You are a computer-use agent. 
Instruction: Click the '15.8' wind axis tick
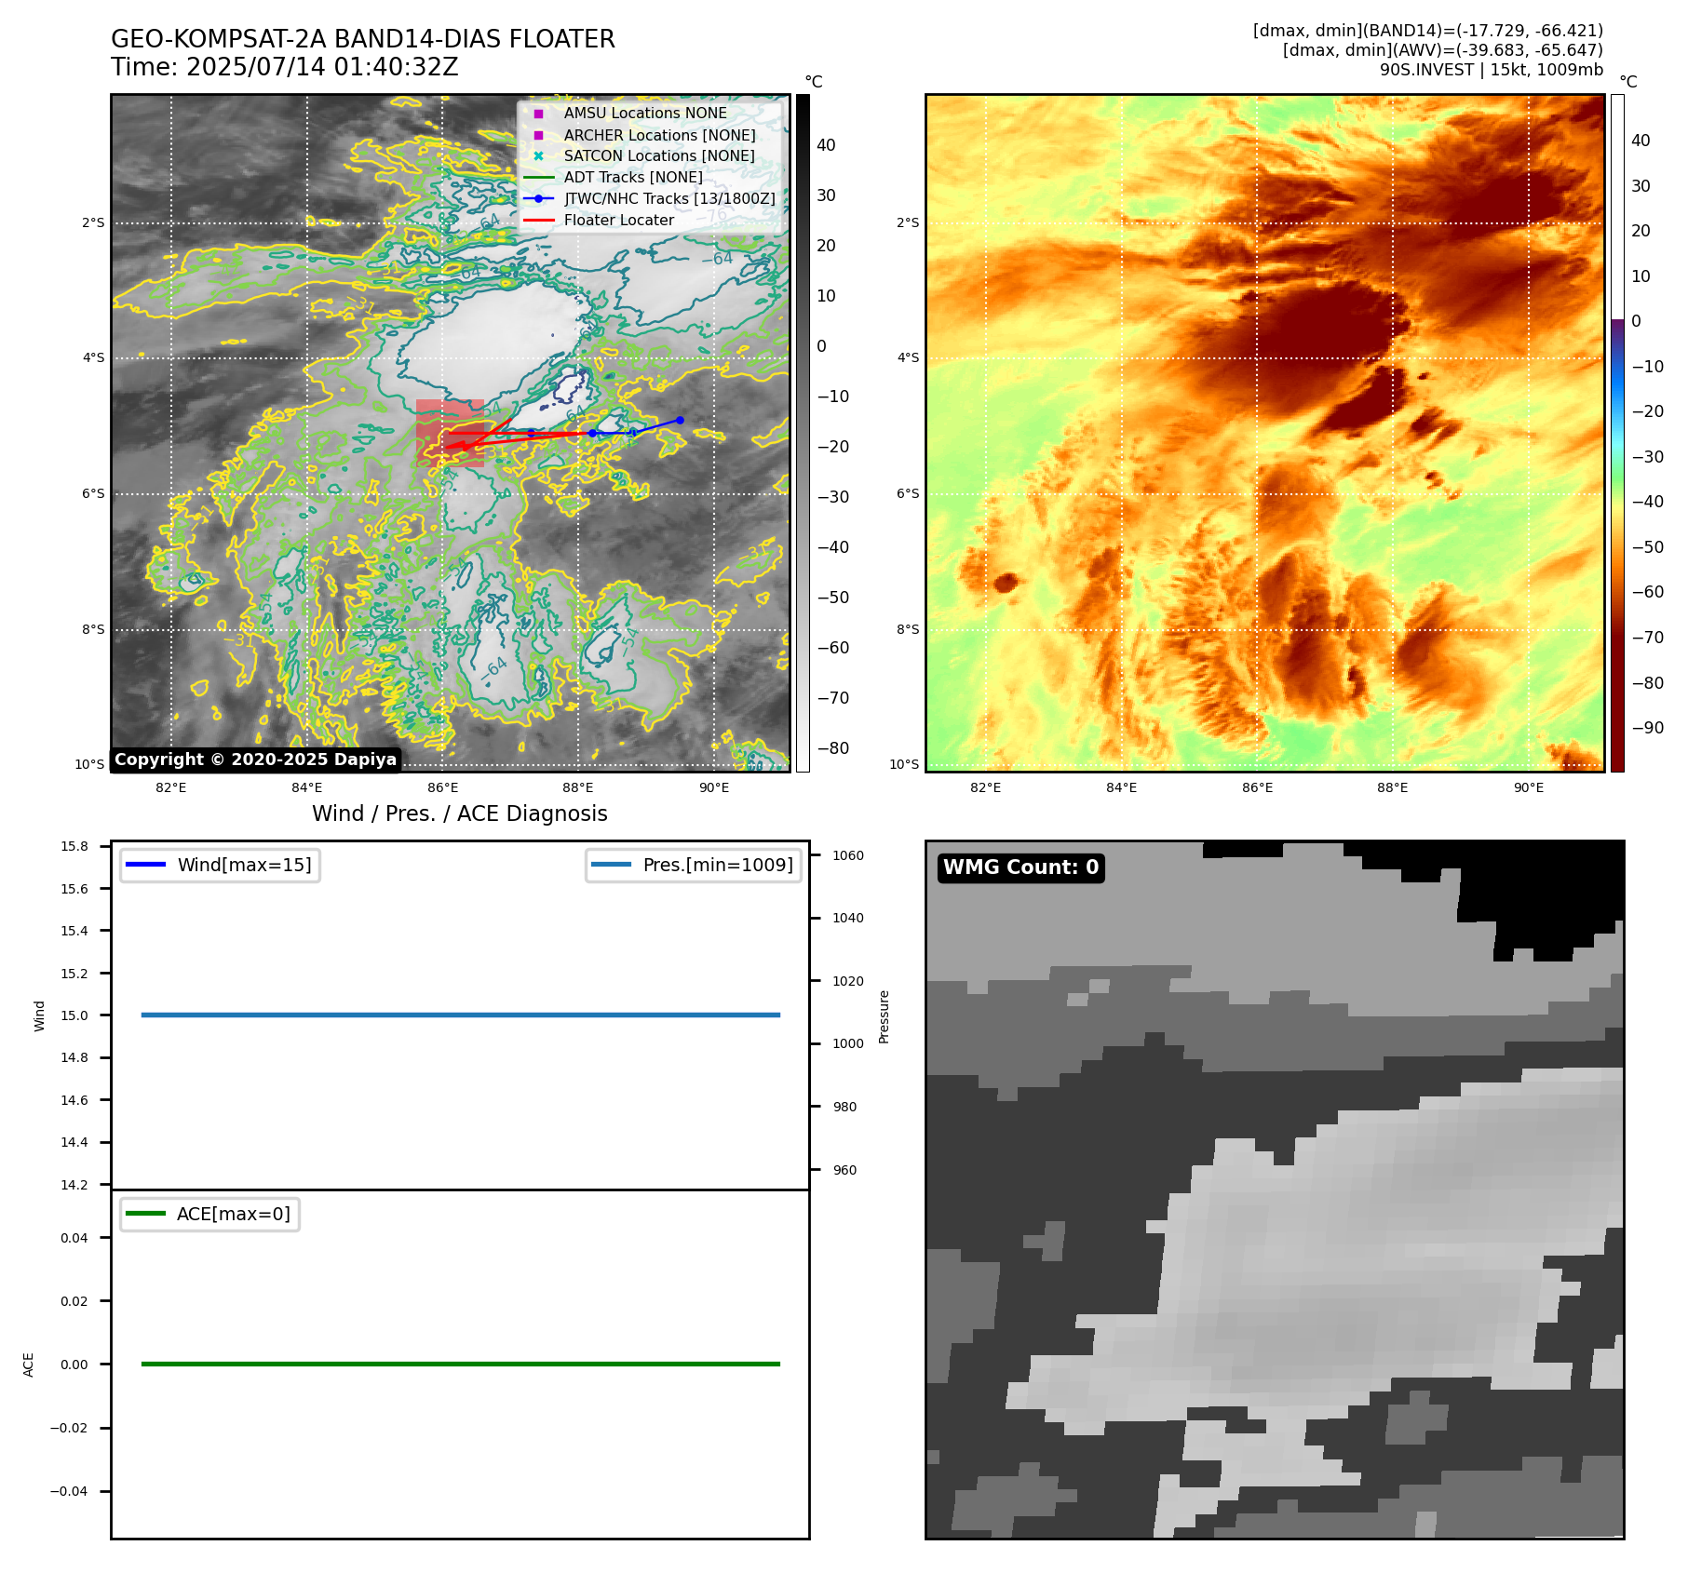coord(74,846)
